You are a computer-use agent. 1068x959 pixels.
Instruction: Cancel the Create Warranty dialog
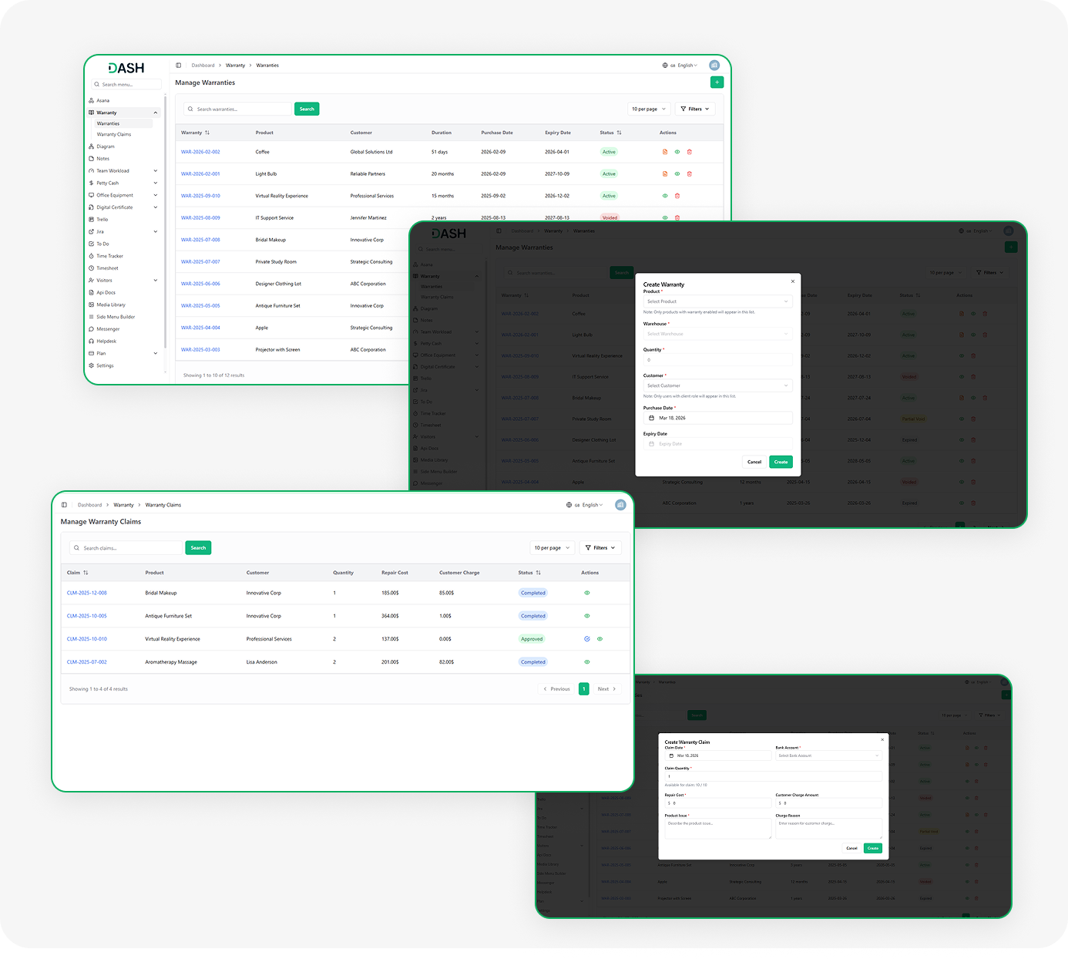coord(754,462)
